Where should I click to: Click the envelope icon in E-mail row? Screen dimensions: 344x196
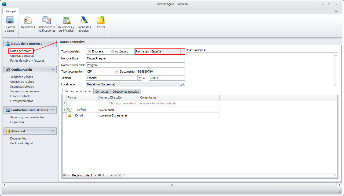pos(69,115)
